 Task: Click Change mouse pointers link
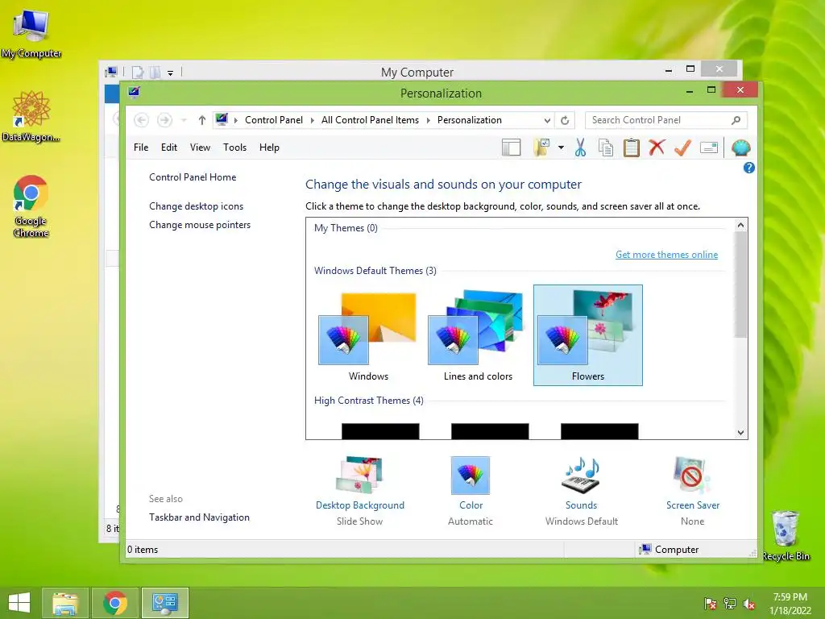(200, 225)
